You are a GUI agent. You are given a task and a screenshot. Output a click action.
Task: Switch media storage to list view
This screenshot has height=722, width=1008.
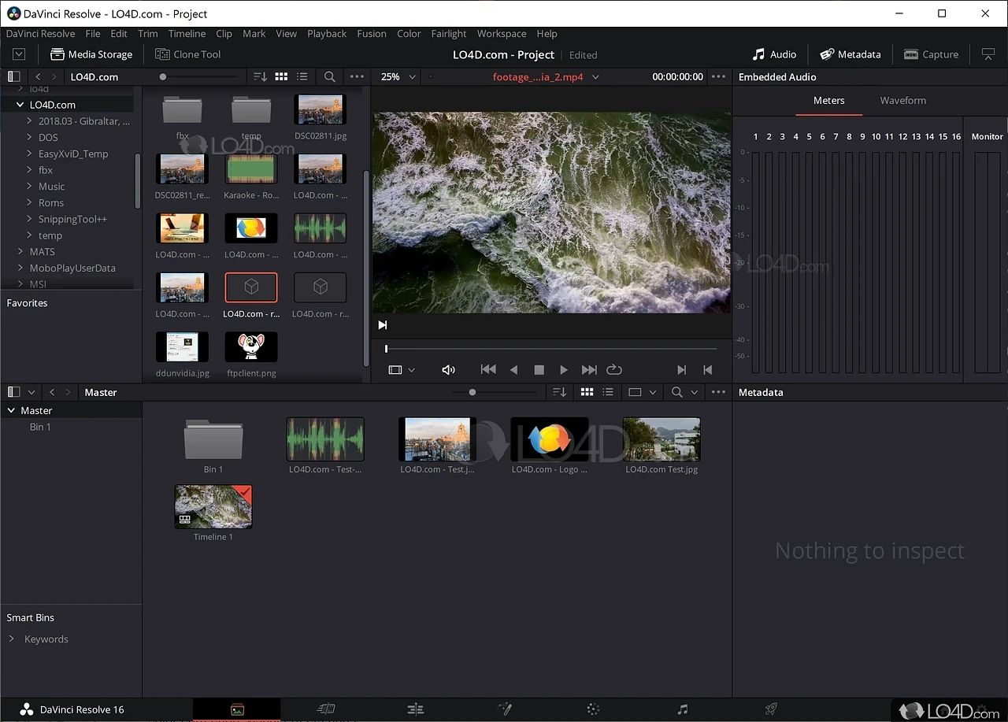tap(302, 77)
